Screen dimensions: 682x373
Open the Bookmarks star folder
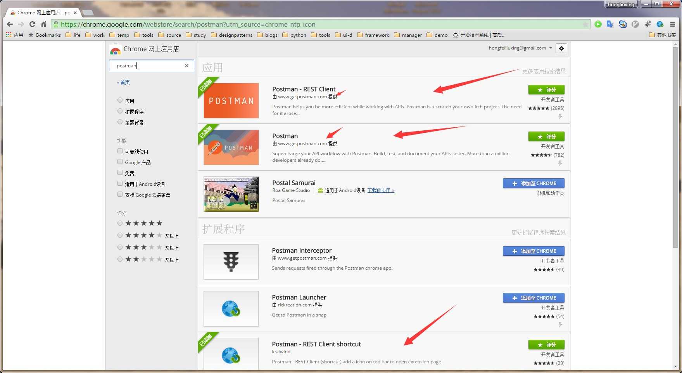(45, 35)
